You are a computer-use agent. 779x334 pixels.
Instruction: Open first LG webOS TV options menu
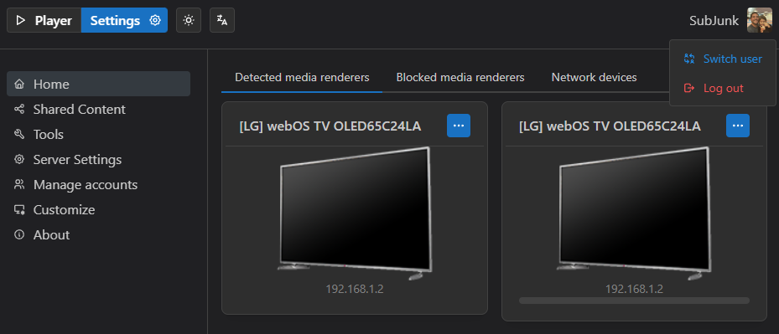point(459,126)
